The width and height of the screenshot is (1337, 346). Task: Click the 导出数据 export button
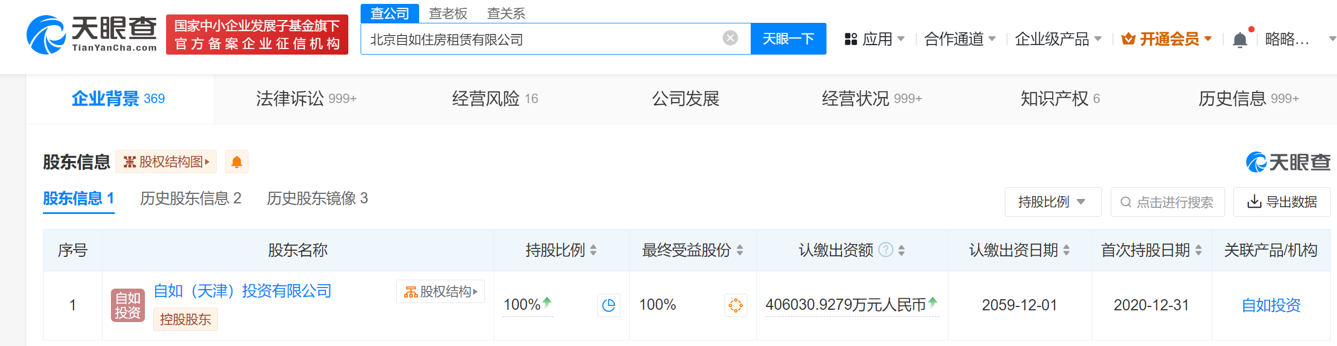pyautogui.click(x=1282, y=202)
